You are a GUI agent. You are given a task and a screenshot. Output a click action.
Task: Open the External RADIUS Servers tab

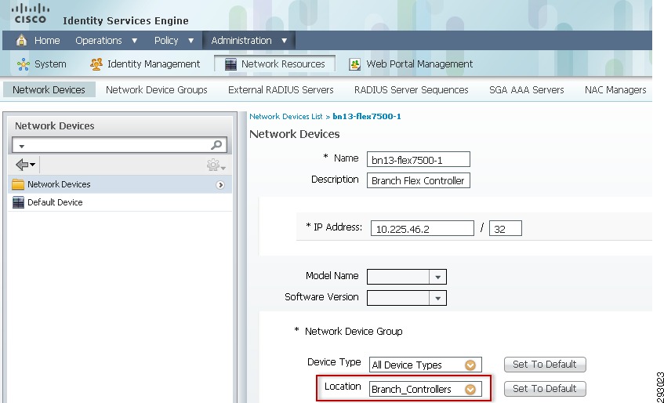pos(281,89)
